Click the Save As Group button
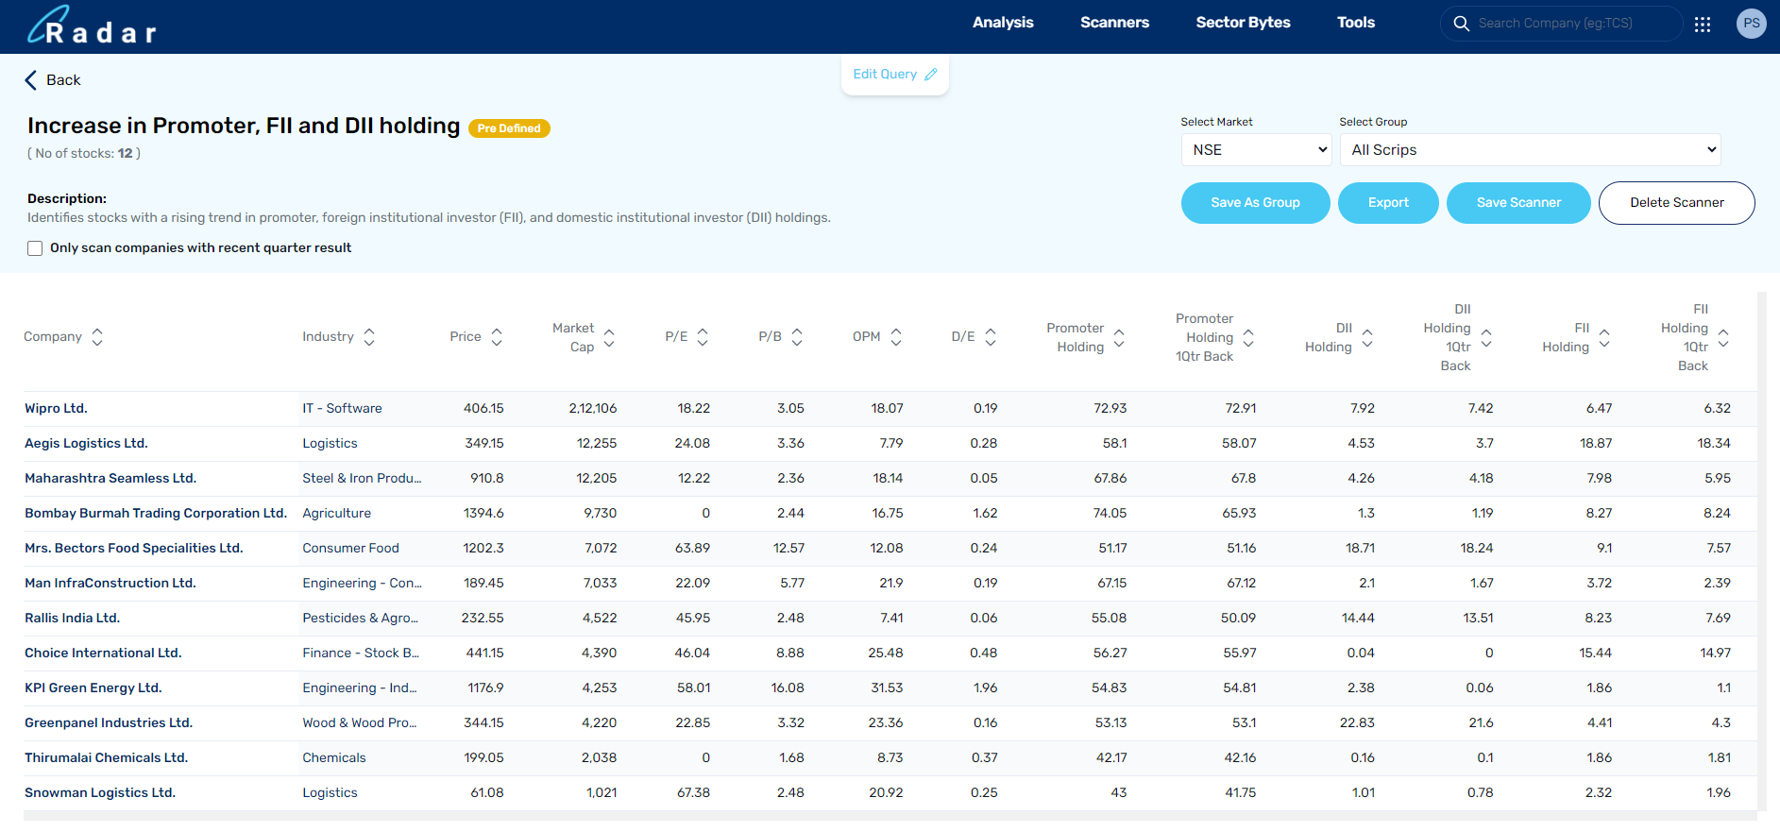Viewport: 1780px width, 832px height. [x=1255, y=203]
